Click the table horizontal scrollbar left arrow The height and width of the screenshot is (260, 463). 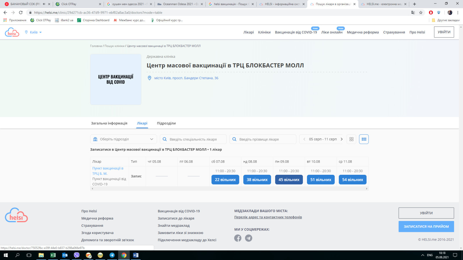(x=92, y=189)
